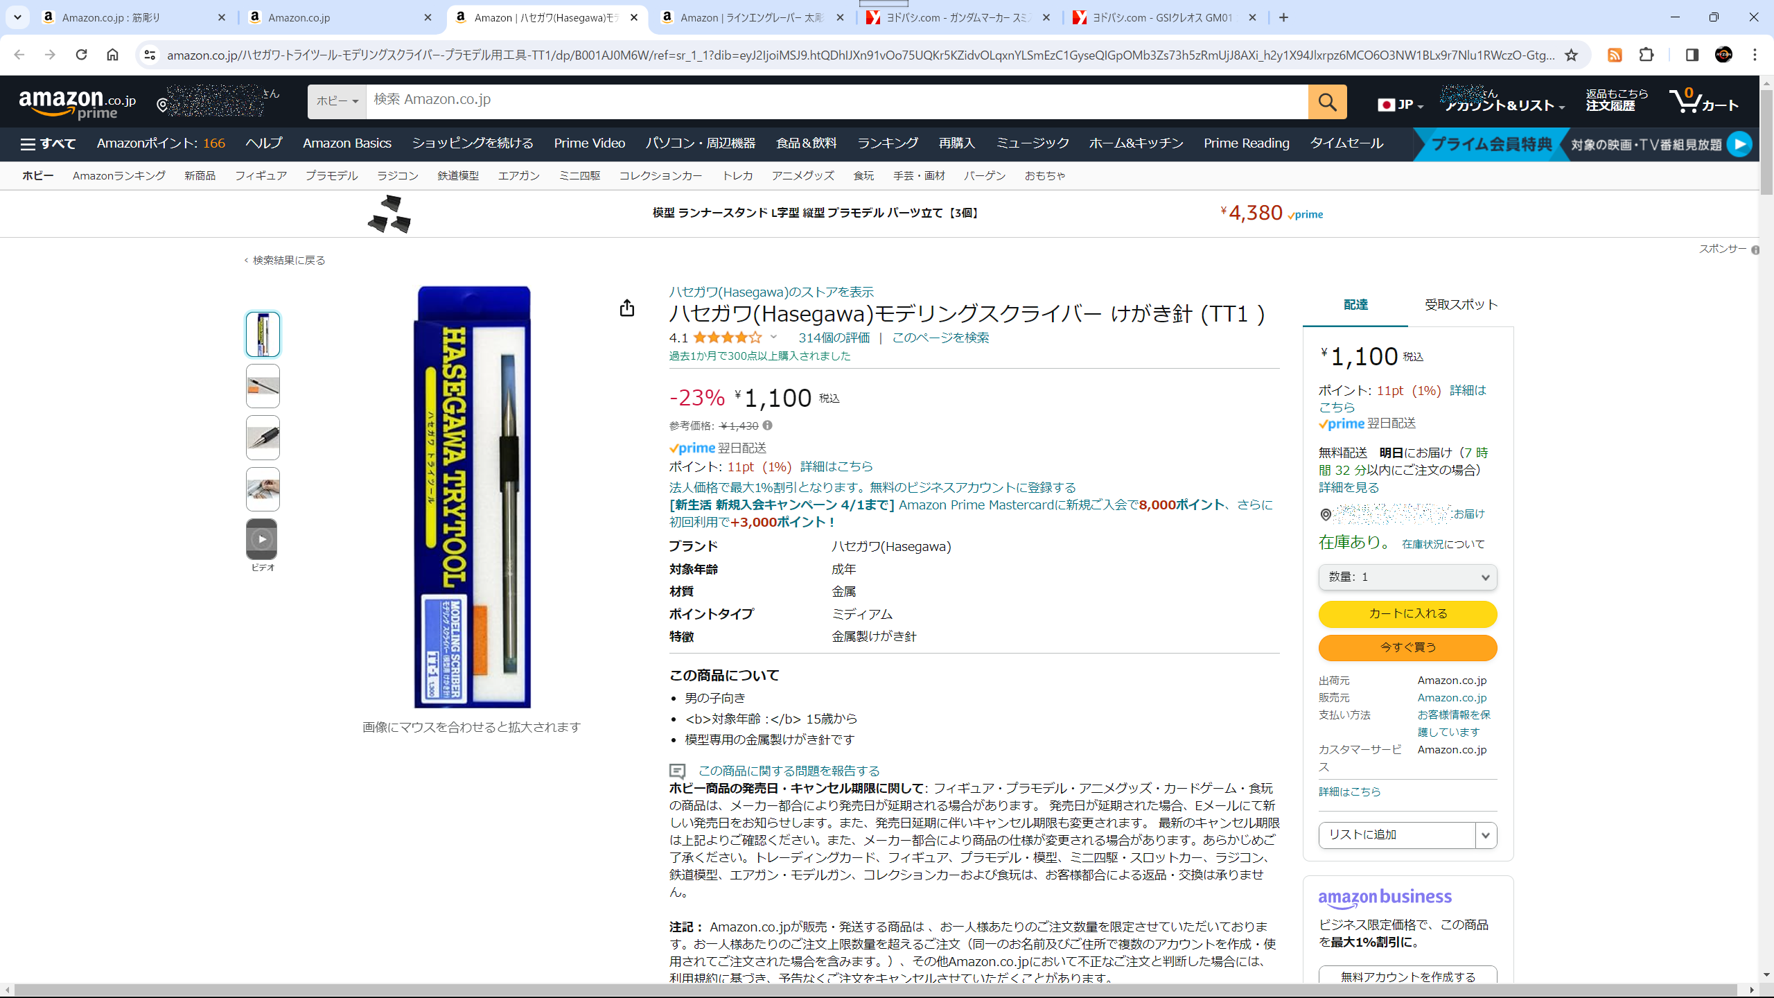The width and height of the screenshot is (1774, 998).
Task: Click このページを検索 link
Action: [x=940, y=338]
